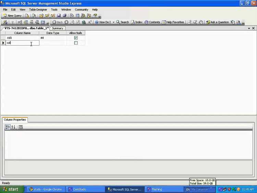Expand the How Do I dropdown arrow

tap(113, 22)
